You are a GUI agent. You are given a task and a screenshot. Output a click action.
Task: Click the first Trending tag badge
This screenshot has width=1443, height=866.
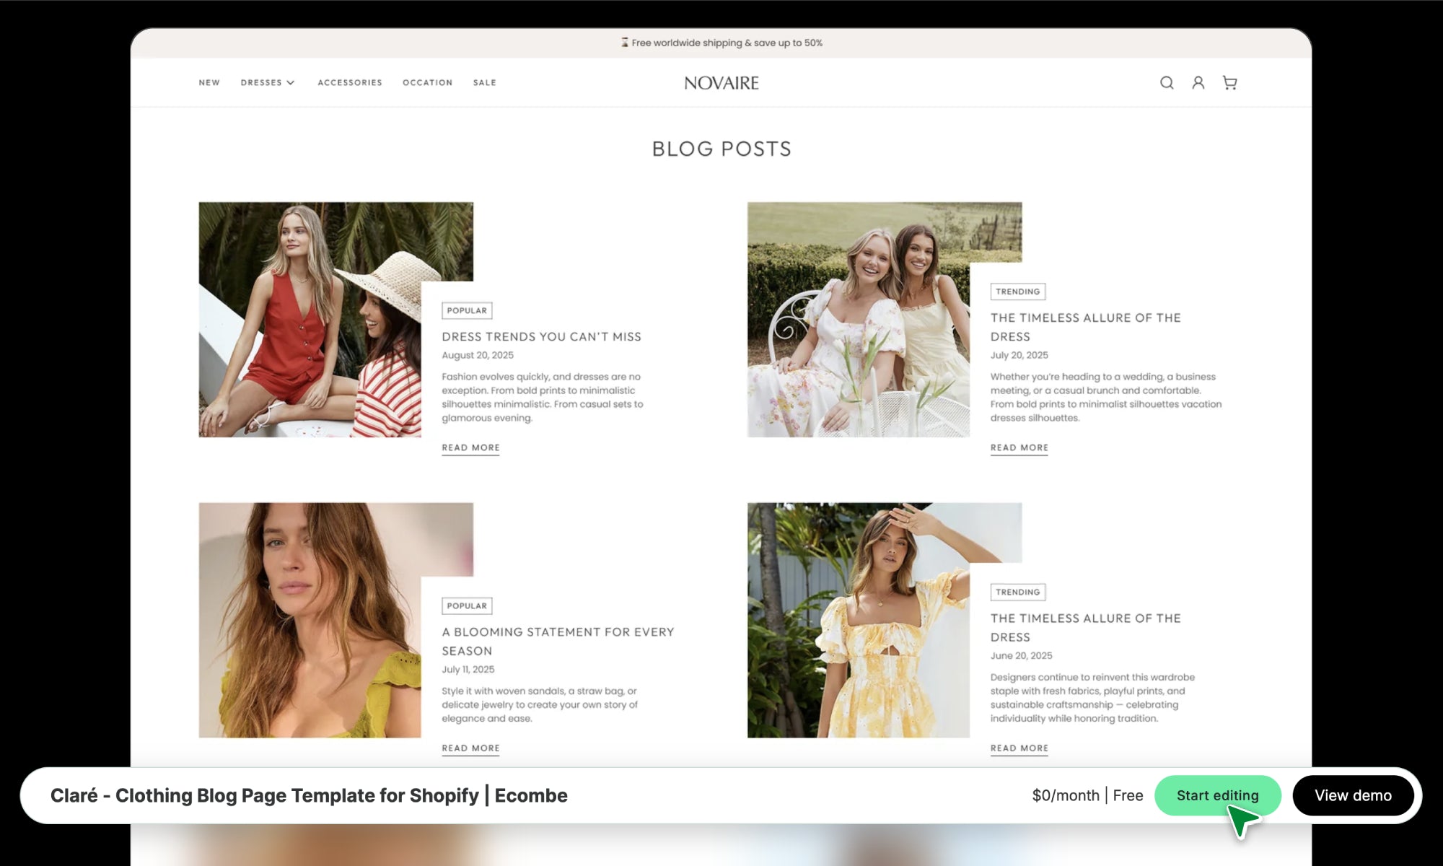1017,292
